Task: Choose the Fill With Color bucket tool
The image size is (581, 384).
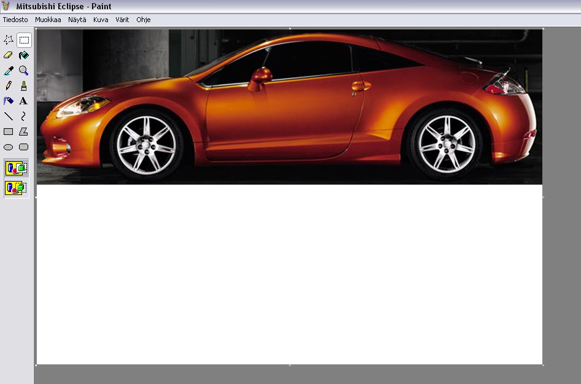Action: tap(24, 55)
